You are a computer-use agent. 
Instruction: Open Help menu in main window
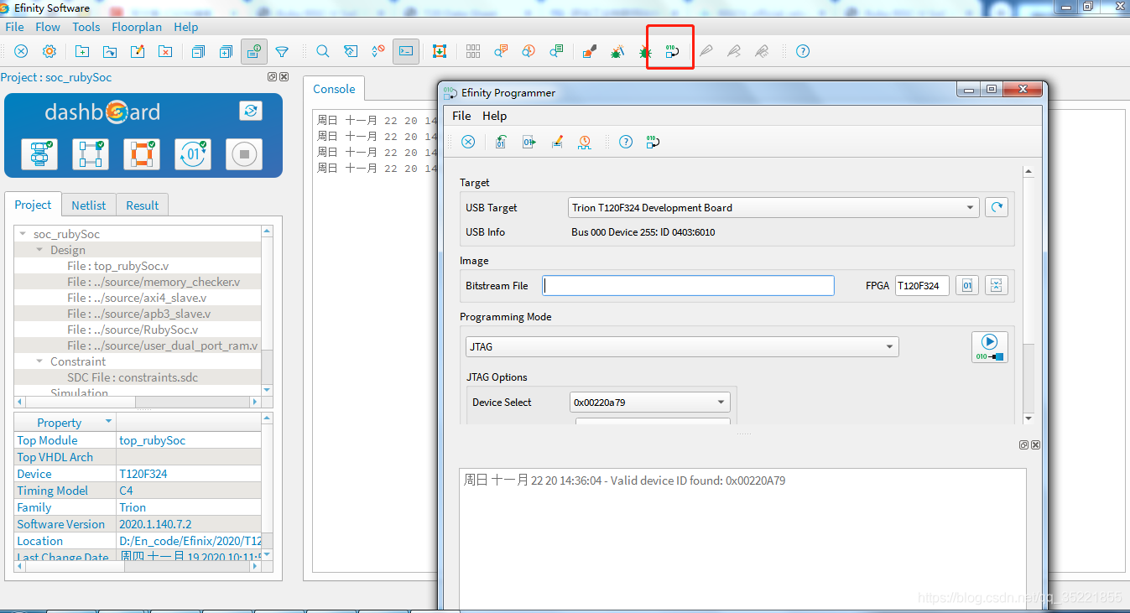186,27
